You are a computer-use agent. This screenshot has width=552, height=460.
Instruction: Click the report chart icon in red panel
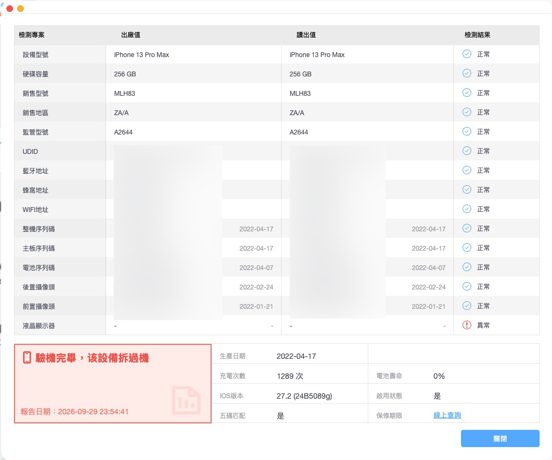tap(186, 400)
